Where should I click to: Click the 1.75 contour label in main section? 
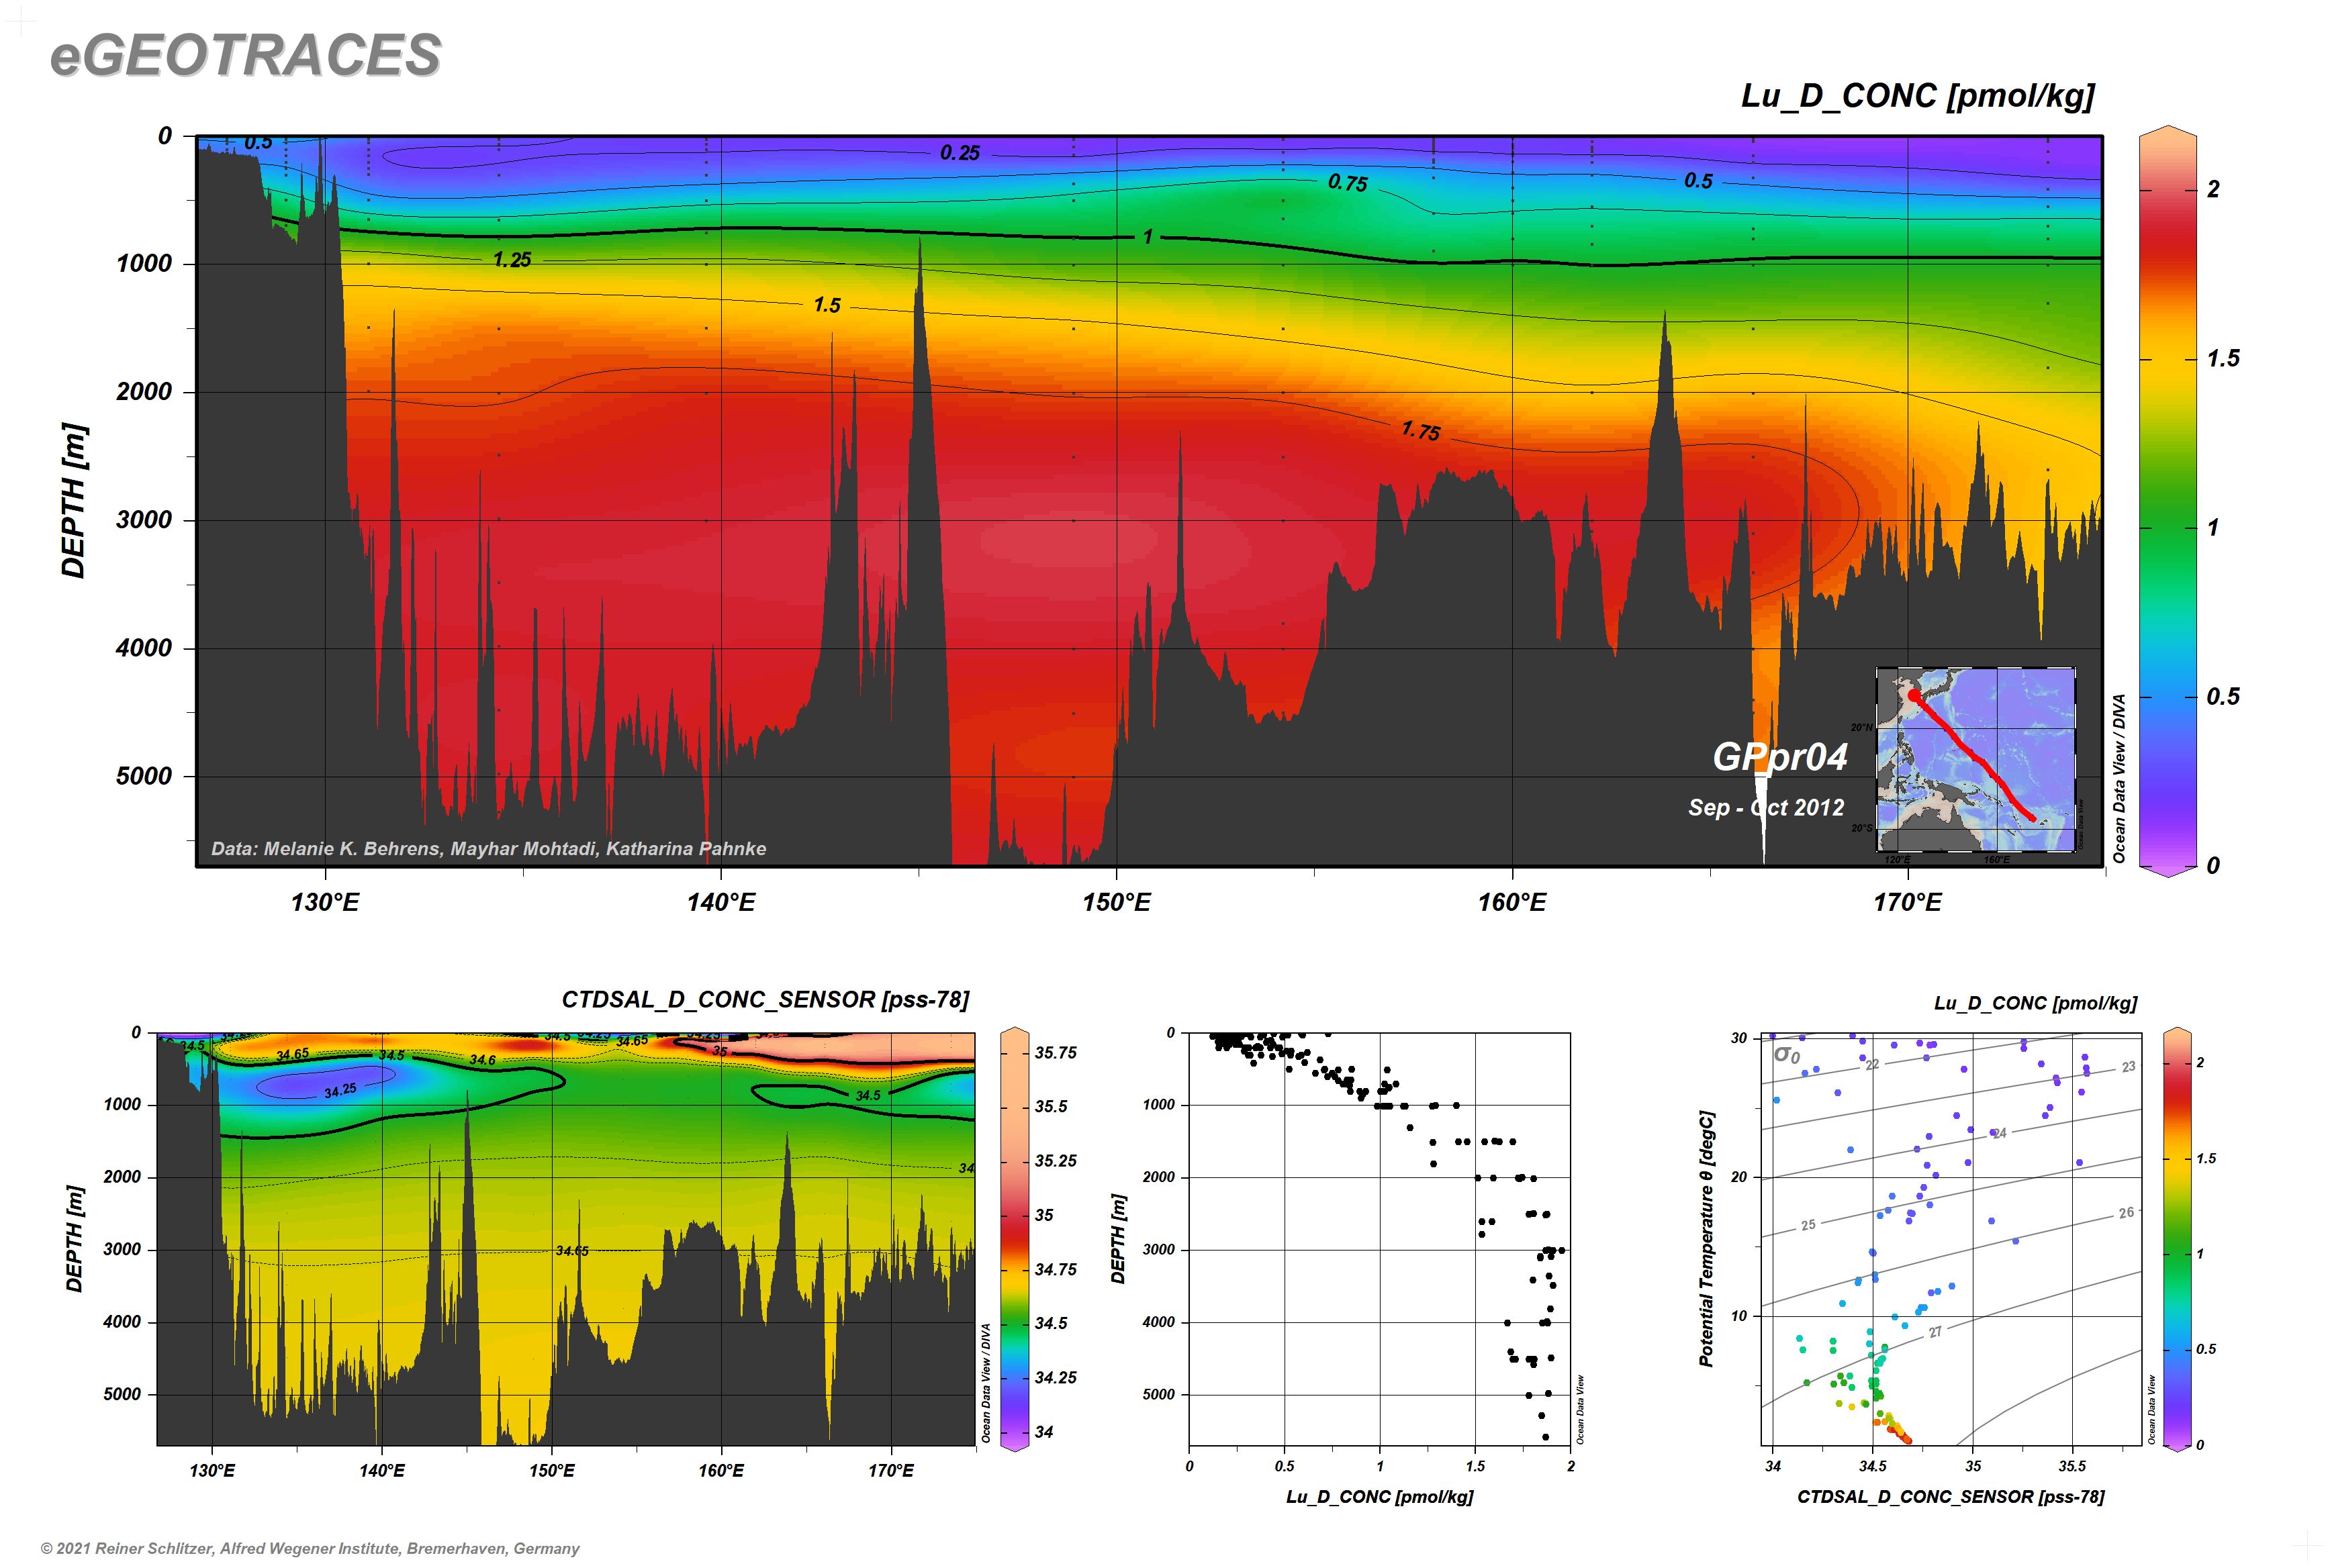(x=1421, y=431)
